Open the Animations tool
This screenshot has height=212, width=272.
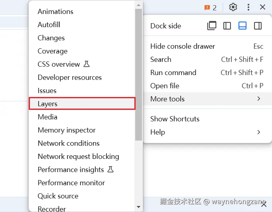click(x=55, y=12)
